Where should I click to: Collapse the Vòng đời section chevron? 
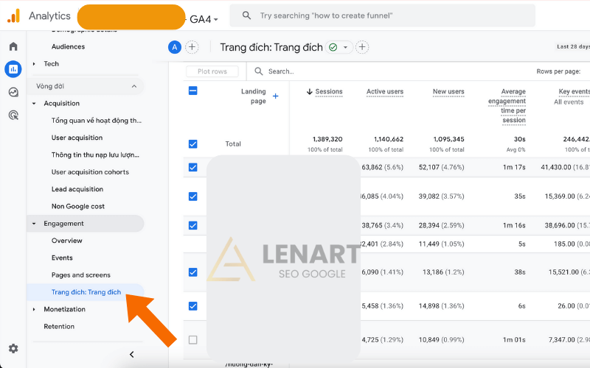(134, 86)
